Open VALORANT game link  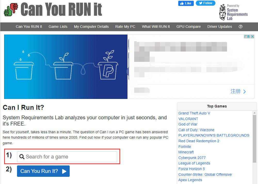(x=188, y=119)
